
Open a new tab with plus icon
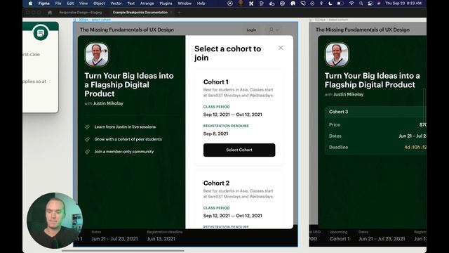(179, 13)
